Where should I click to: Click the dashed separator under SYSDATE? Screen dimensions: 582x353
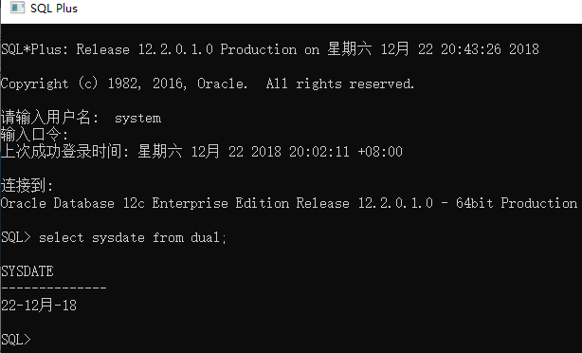pyautogui.click(x=54, y=288)
